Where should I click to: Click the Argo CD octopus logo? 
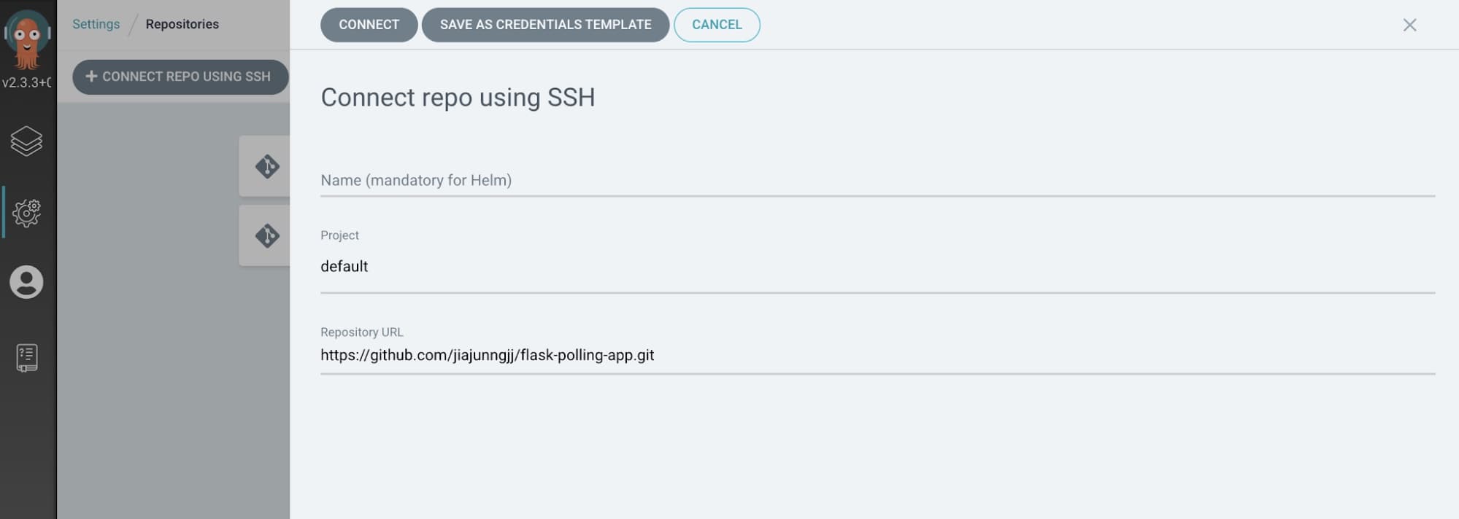(27, 38)
